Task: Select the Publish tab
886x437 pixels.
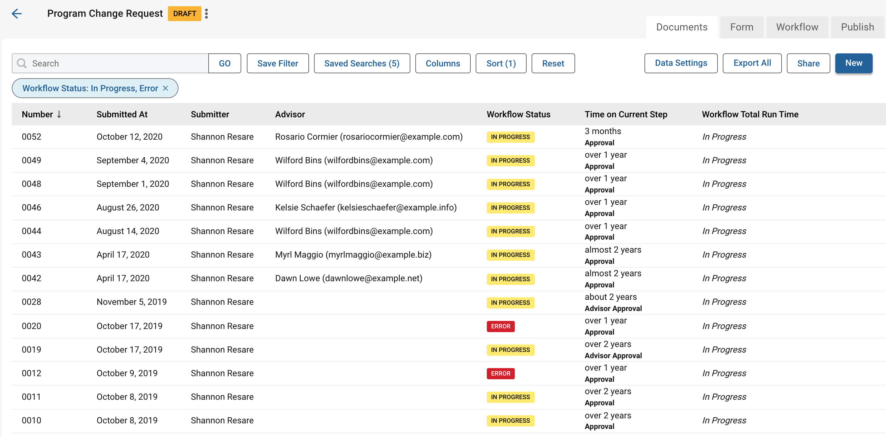Action: pyautogui.click(x=857, y=27)
